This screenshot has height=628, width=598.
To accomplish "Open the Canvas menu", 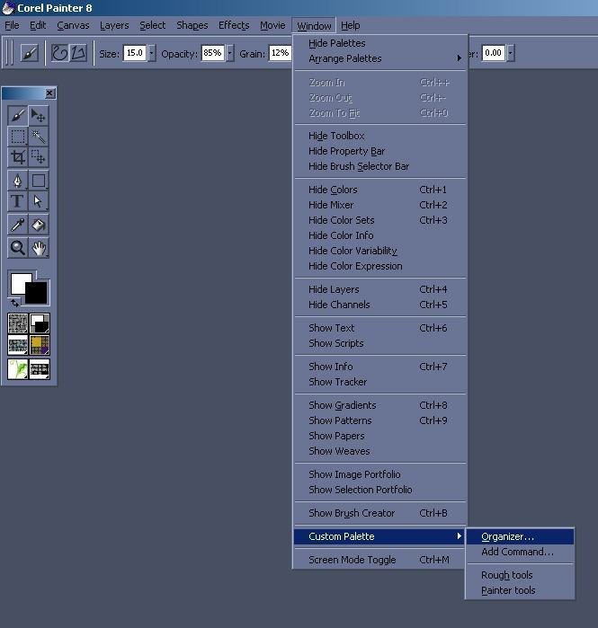I will point(73,26).
